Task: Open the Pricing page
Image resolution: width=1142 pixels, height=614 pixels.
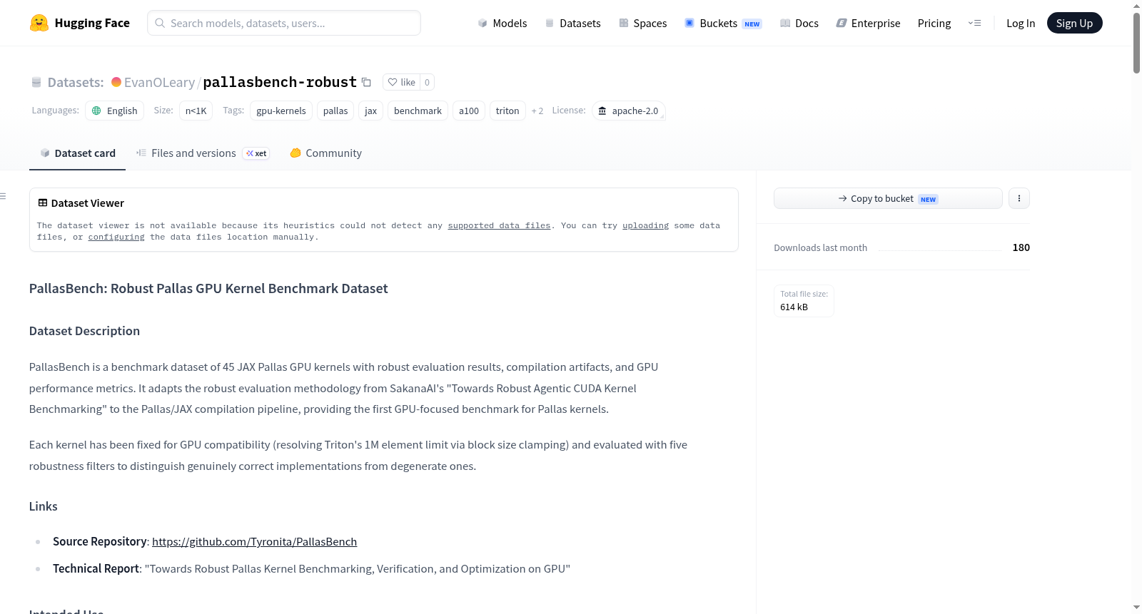Action: pyautogui.click(x=934, y=23)
